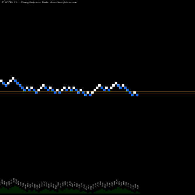Click the chart title text 'NYSE PFH 3%'
Screen dimensions: 195x195
(x=9, y=2)
